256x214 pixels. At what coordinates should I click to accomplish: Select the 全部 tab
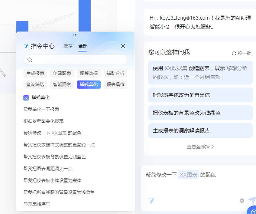point(83,46)
